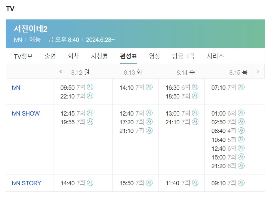
Task: Click the 서진이네2 program title
Action: click(30, 29)
